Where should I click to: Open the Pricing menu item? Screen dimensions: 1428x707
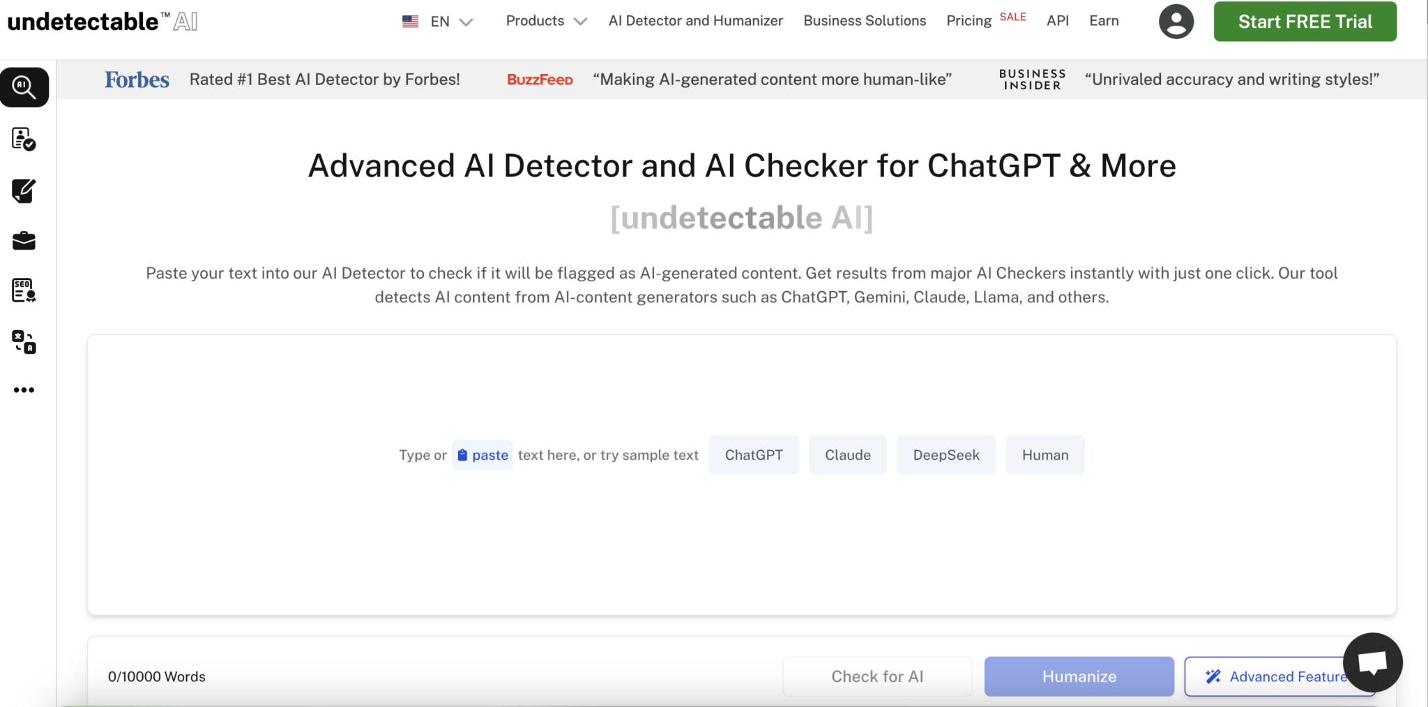(969, 20)
